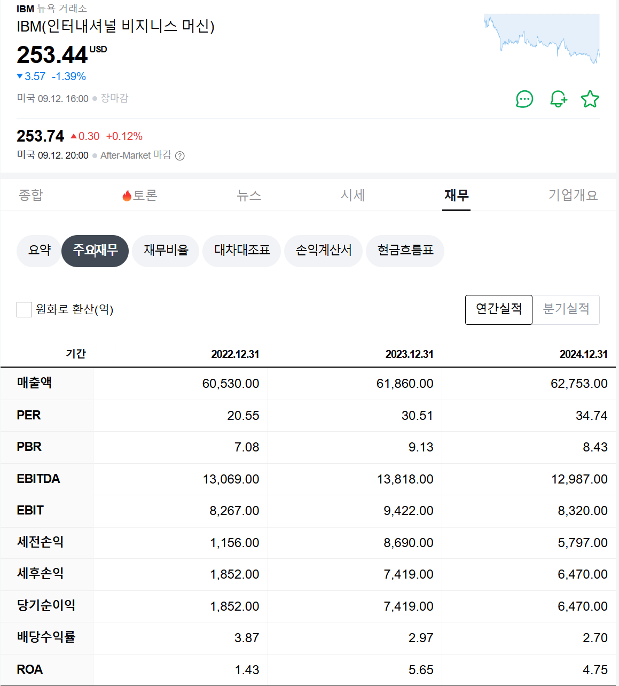Click the 2024.12.31 column header
This screenshot has width=619, height=686.
[583, 354]
